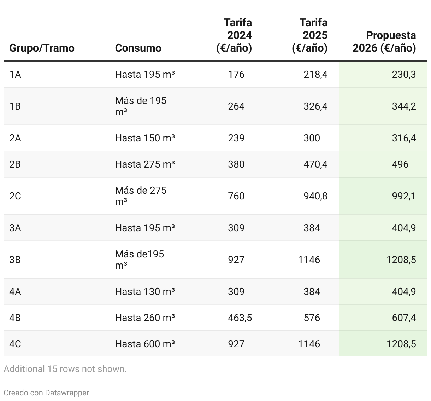431x401 pixels.
Task: Select the 'Hasta 600 m³' consumption cell
Action: coord(145,344)
